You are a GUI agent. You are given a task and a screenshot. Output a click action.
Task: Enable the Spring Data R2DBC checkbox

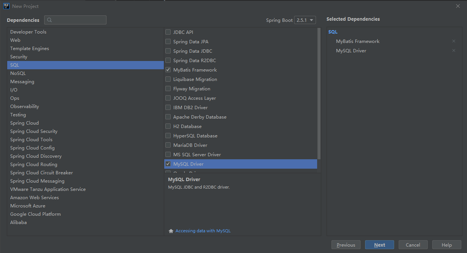pos(168,61)
